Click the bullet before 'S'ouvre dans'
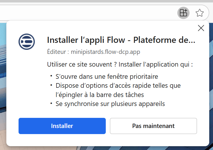 click(51, 76)
